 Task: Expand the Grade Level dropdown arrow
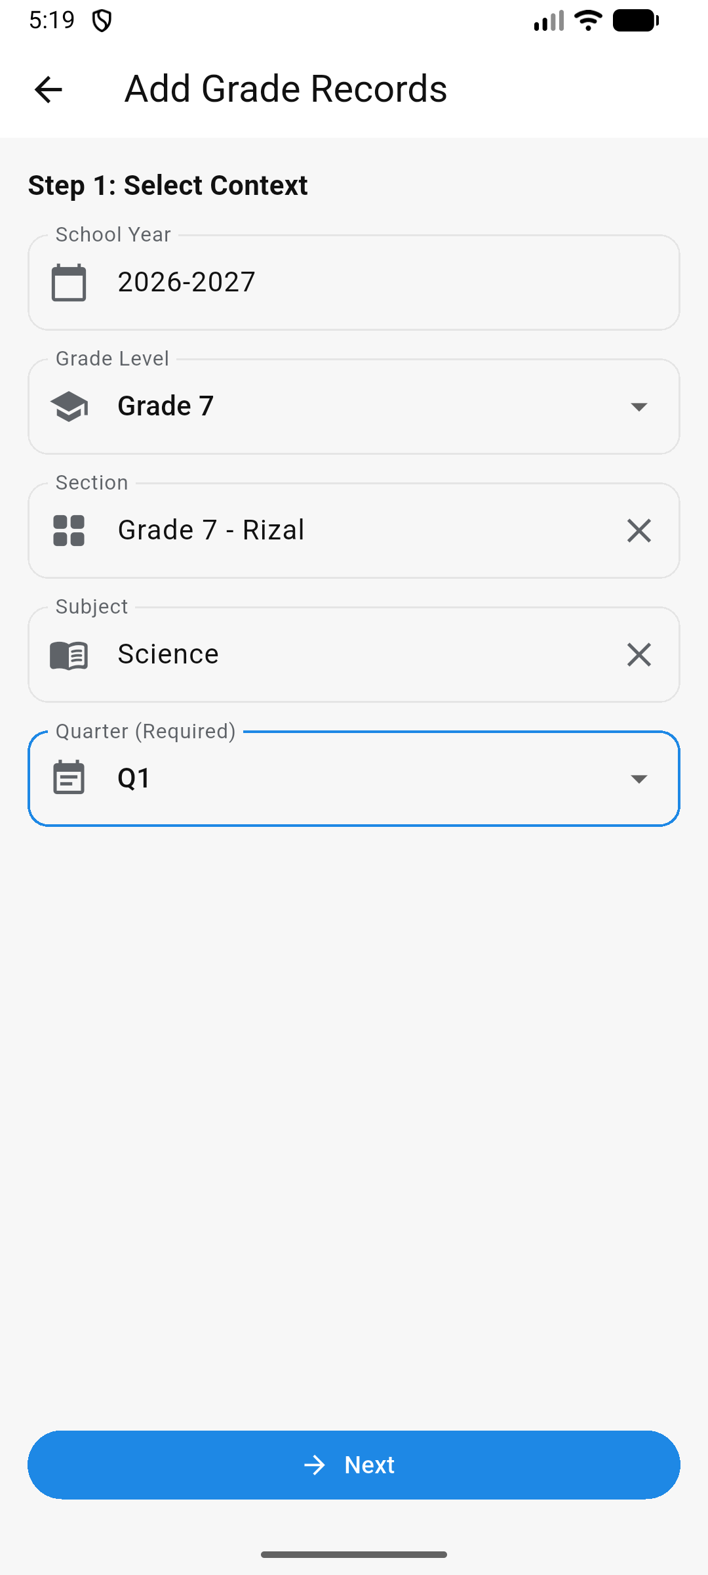click(x=639, y=407)
